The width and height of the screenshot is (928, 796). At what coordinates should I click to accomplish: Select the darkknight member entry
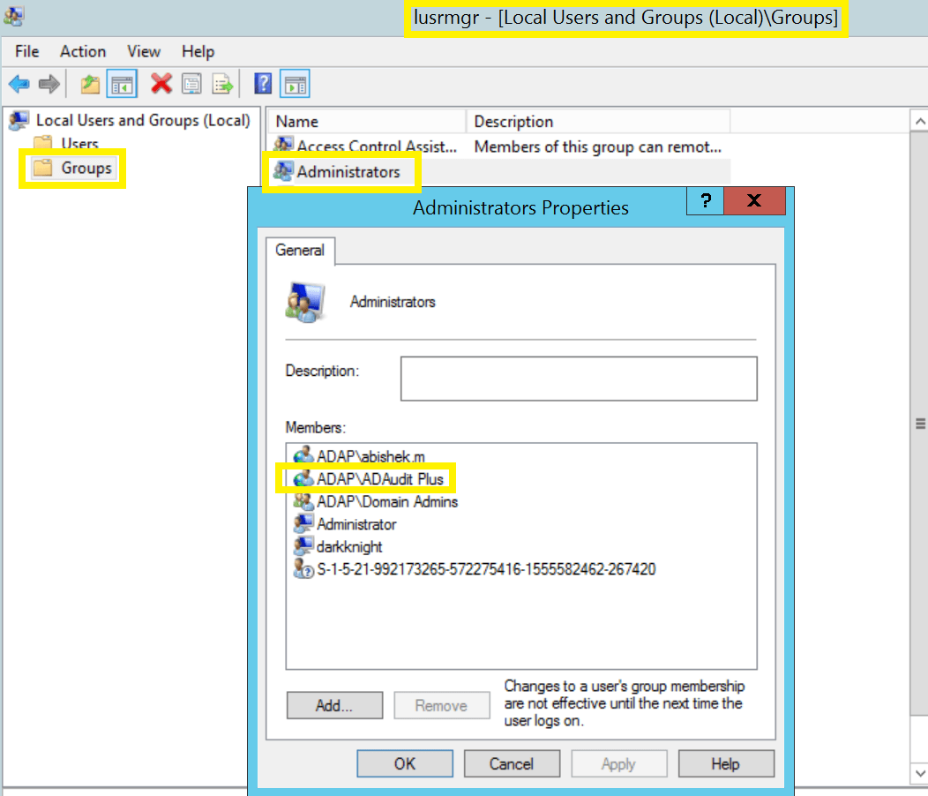click(x=349, y=546)
